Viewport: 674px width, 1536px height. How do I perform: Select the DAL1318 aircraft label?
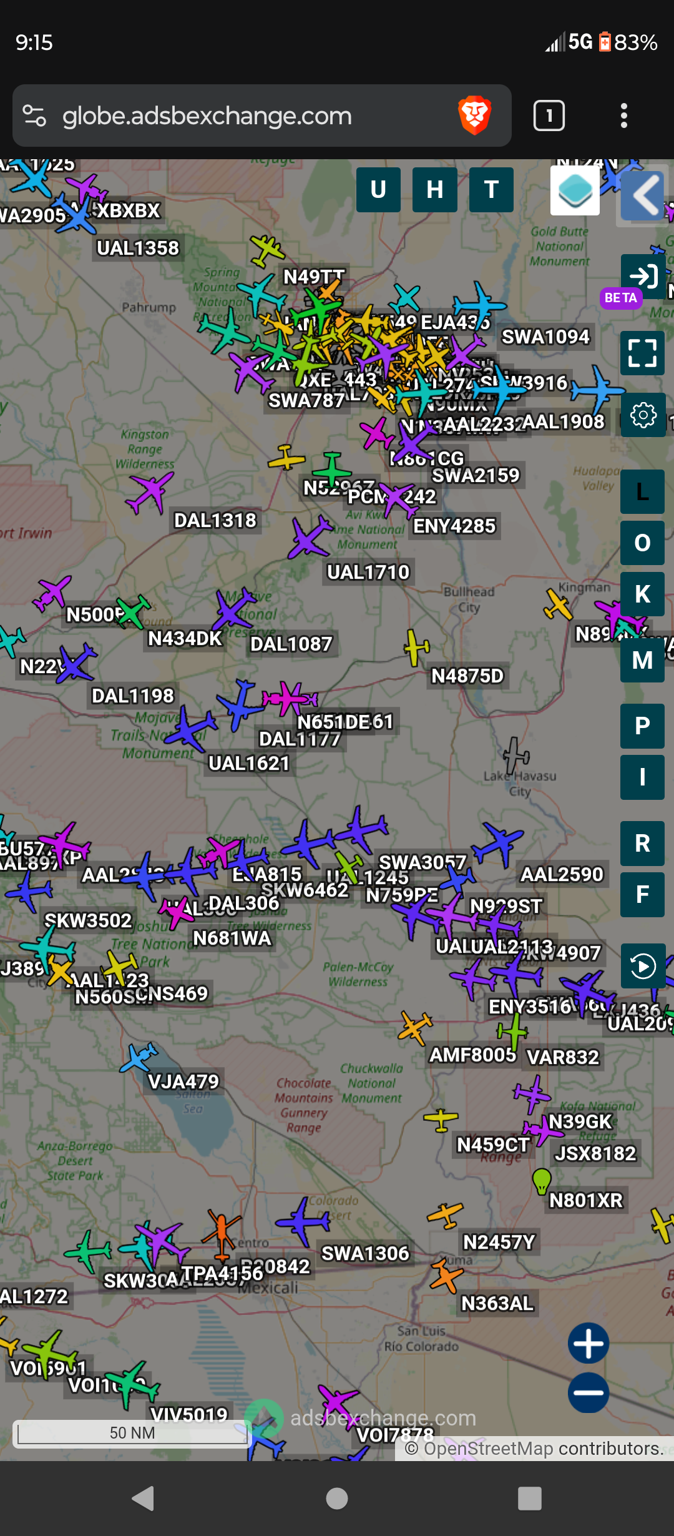tap(215, 520)
